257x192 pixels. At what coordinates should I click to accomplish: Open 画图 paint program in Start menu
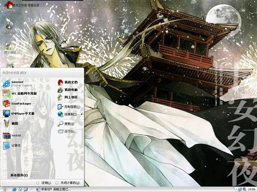[x=10, y=124]
